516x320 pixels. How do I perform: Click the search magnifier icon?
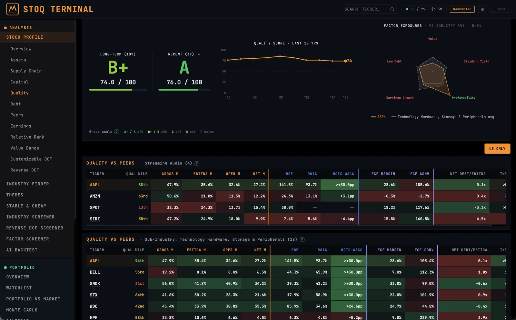click(392, 9)
